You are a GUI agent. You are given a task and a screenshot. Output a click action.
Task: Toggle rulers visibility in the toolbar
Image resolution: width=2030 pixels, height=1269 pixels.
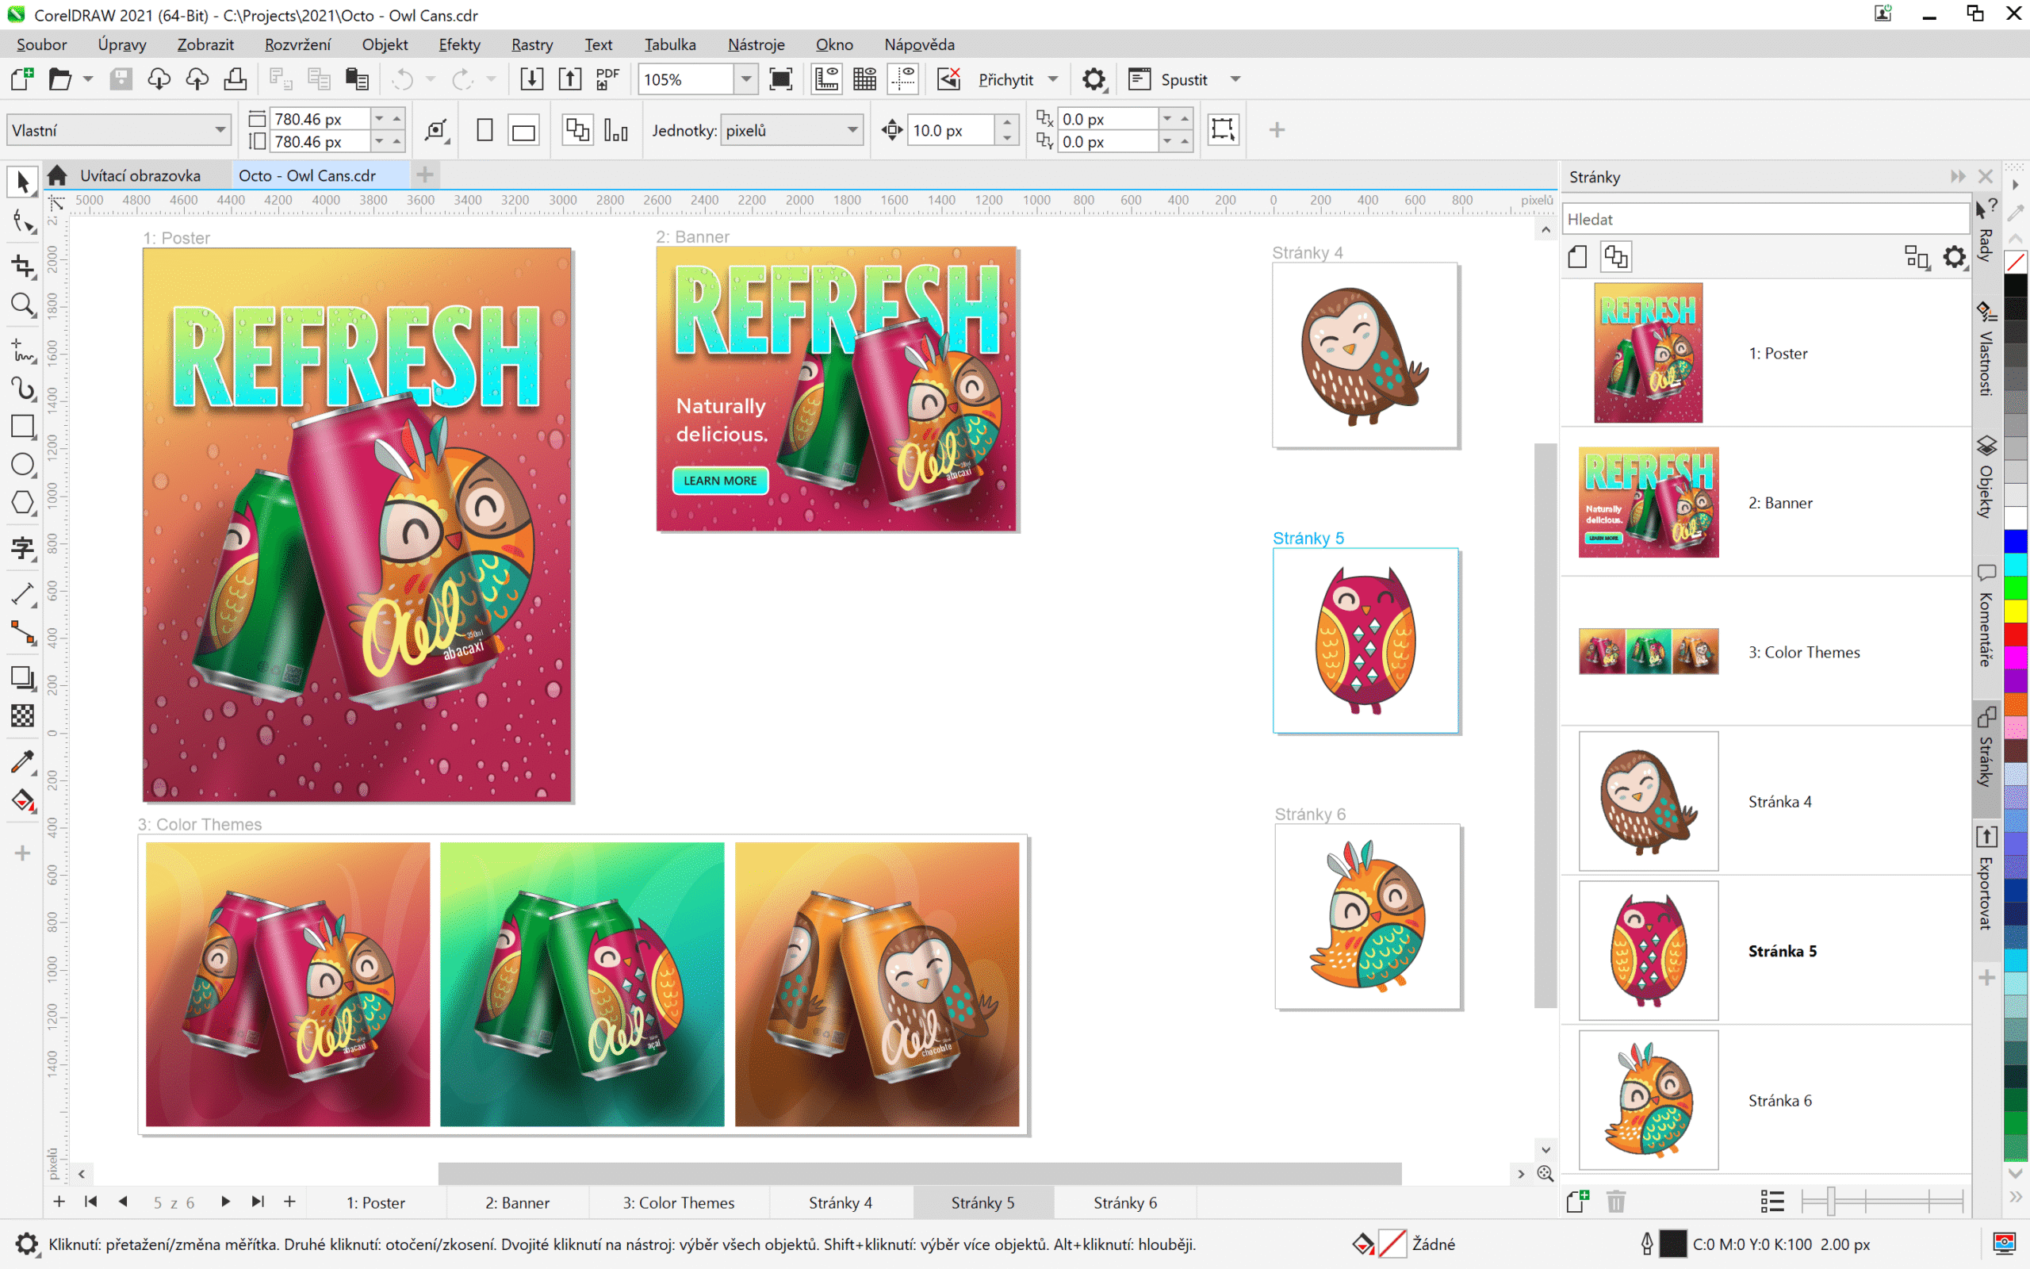(x=826, y=78)
